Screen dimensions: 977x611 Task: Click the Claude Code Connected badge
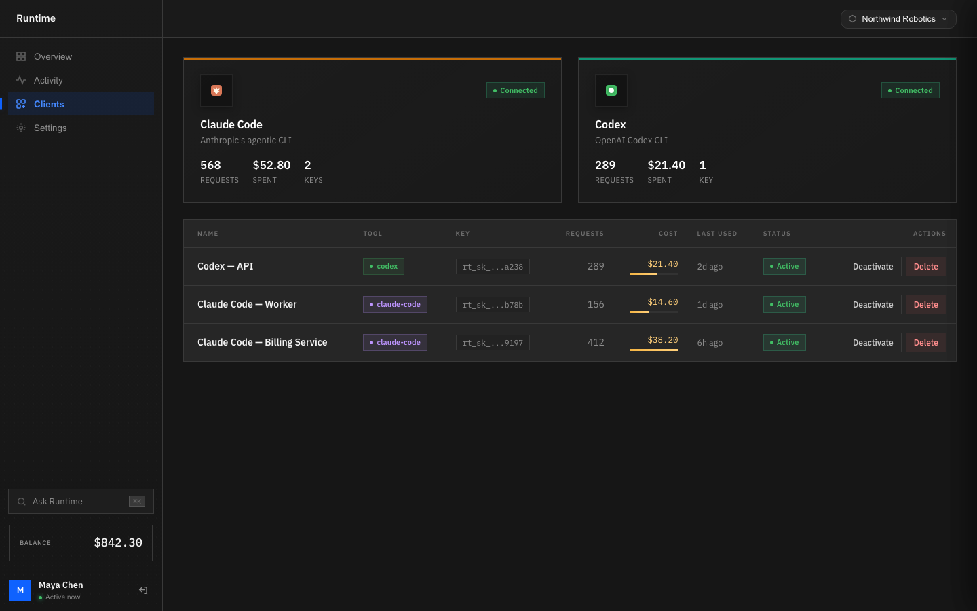tap(516, 90)
